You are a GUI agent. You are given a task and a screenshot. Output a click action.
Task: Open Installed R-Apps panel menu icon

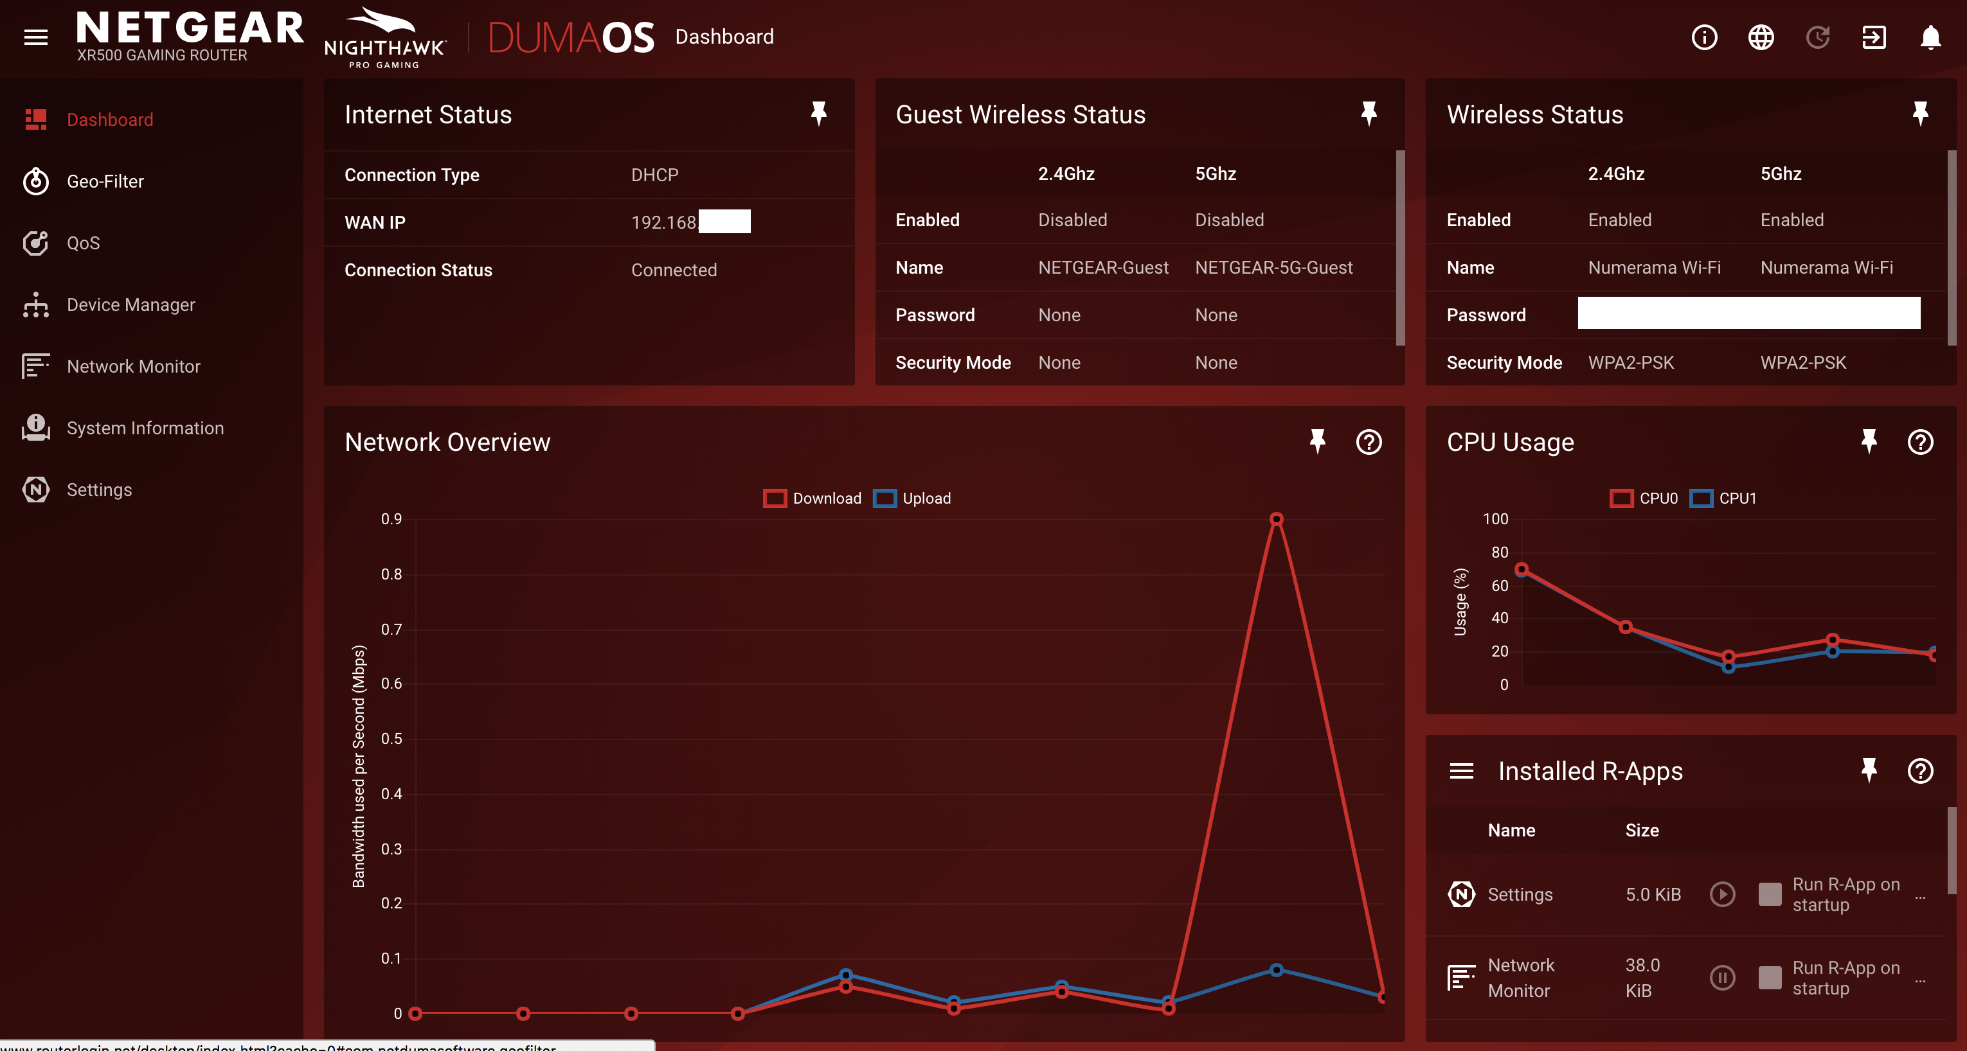coord(1462,771)
